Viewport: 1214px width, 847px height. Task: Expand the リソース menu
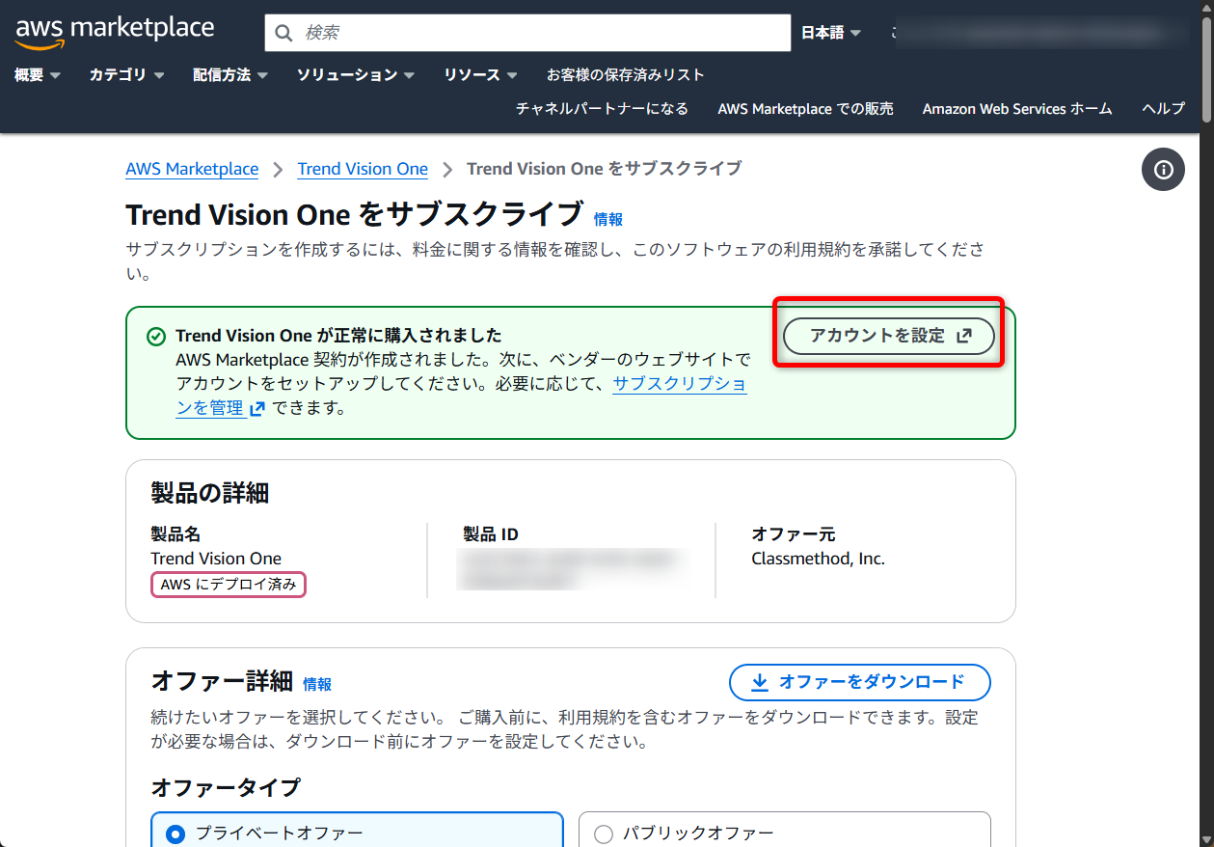[x=481, y=75]
